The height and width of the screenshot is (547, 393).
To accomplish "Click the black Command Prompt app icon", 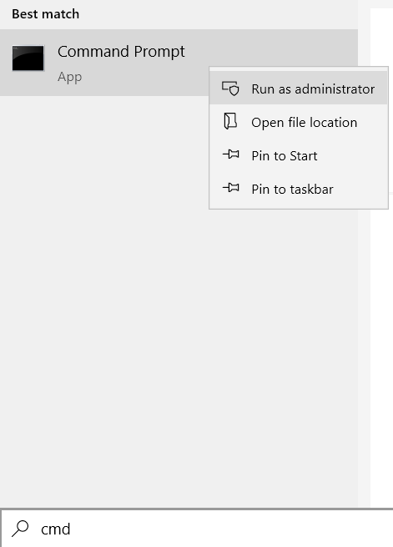I will (x=28, y=58).
